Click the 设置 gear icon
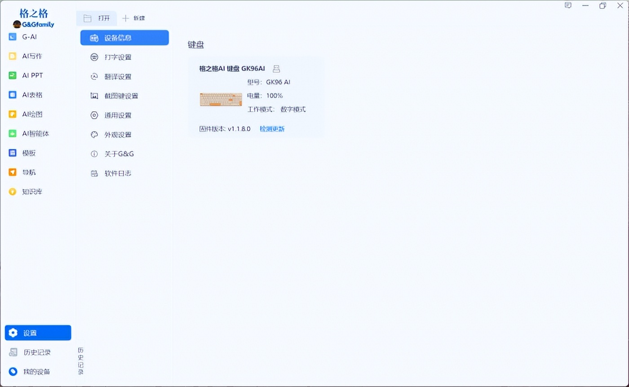The width and height of the screenshot is (629, 387). (13, 333)
